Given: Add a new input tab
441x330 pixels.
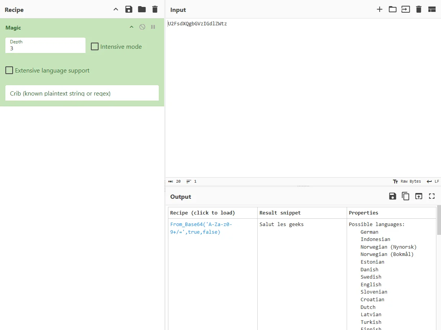Looking at the screenshot, I should pos(379,9).
